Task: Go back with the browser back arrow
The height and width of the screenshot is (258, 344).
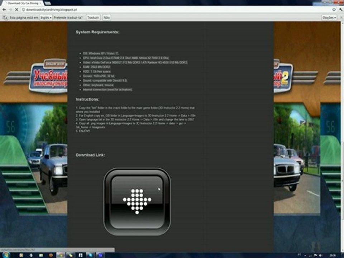Action: click(4, 10)
